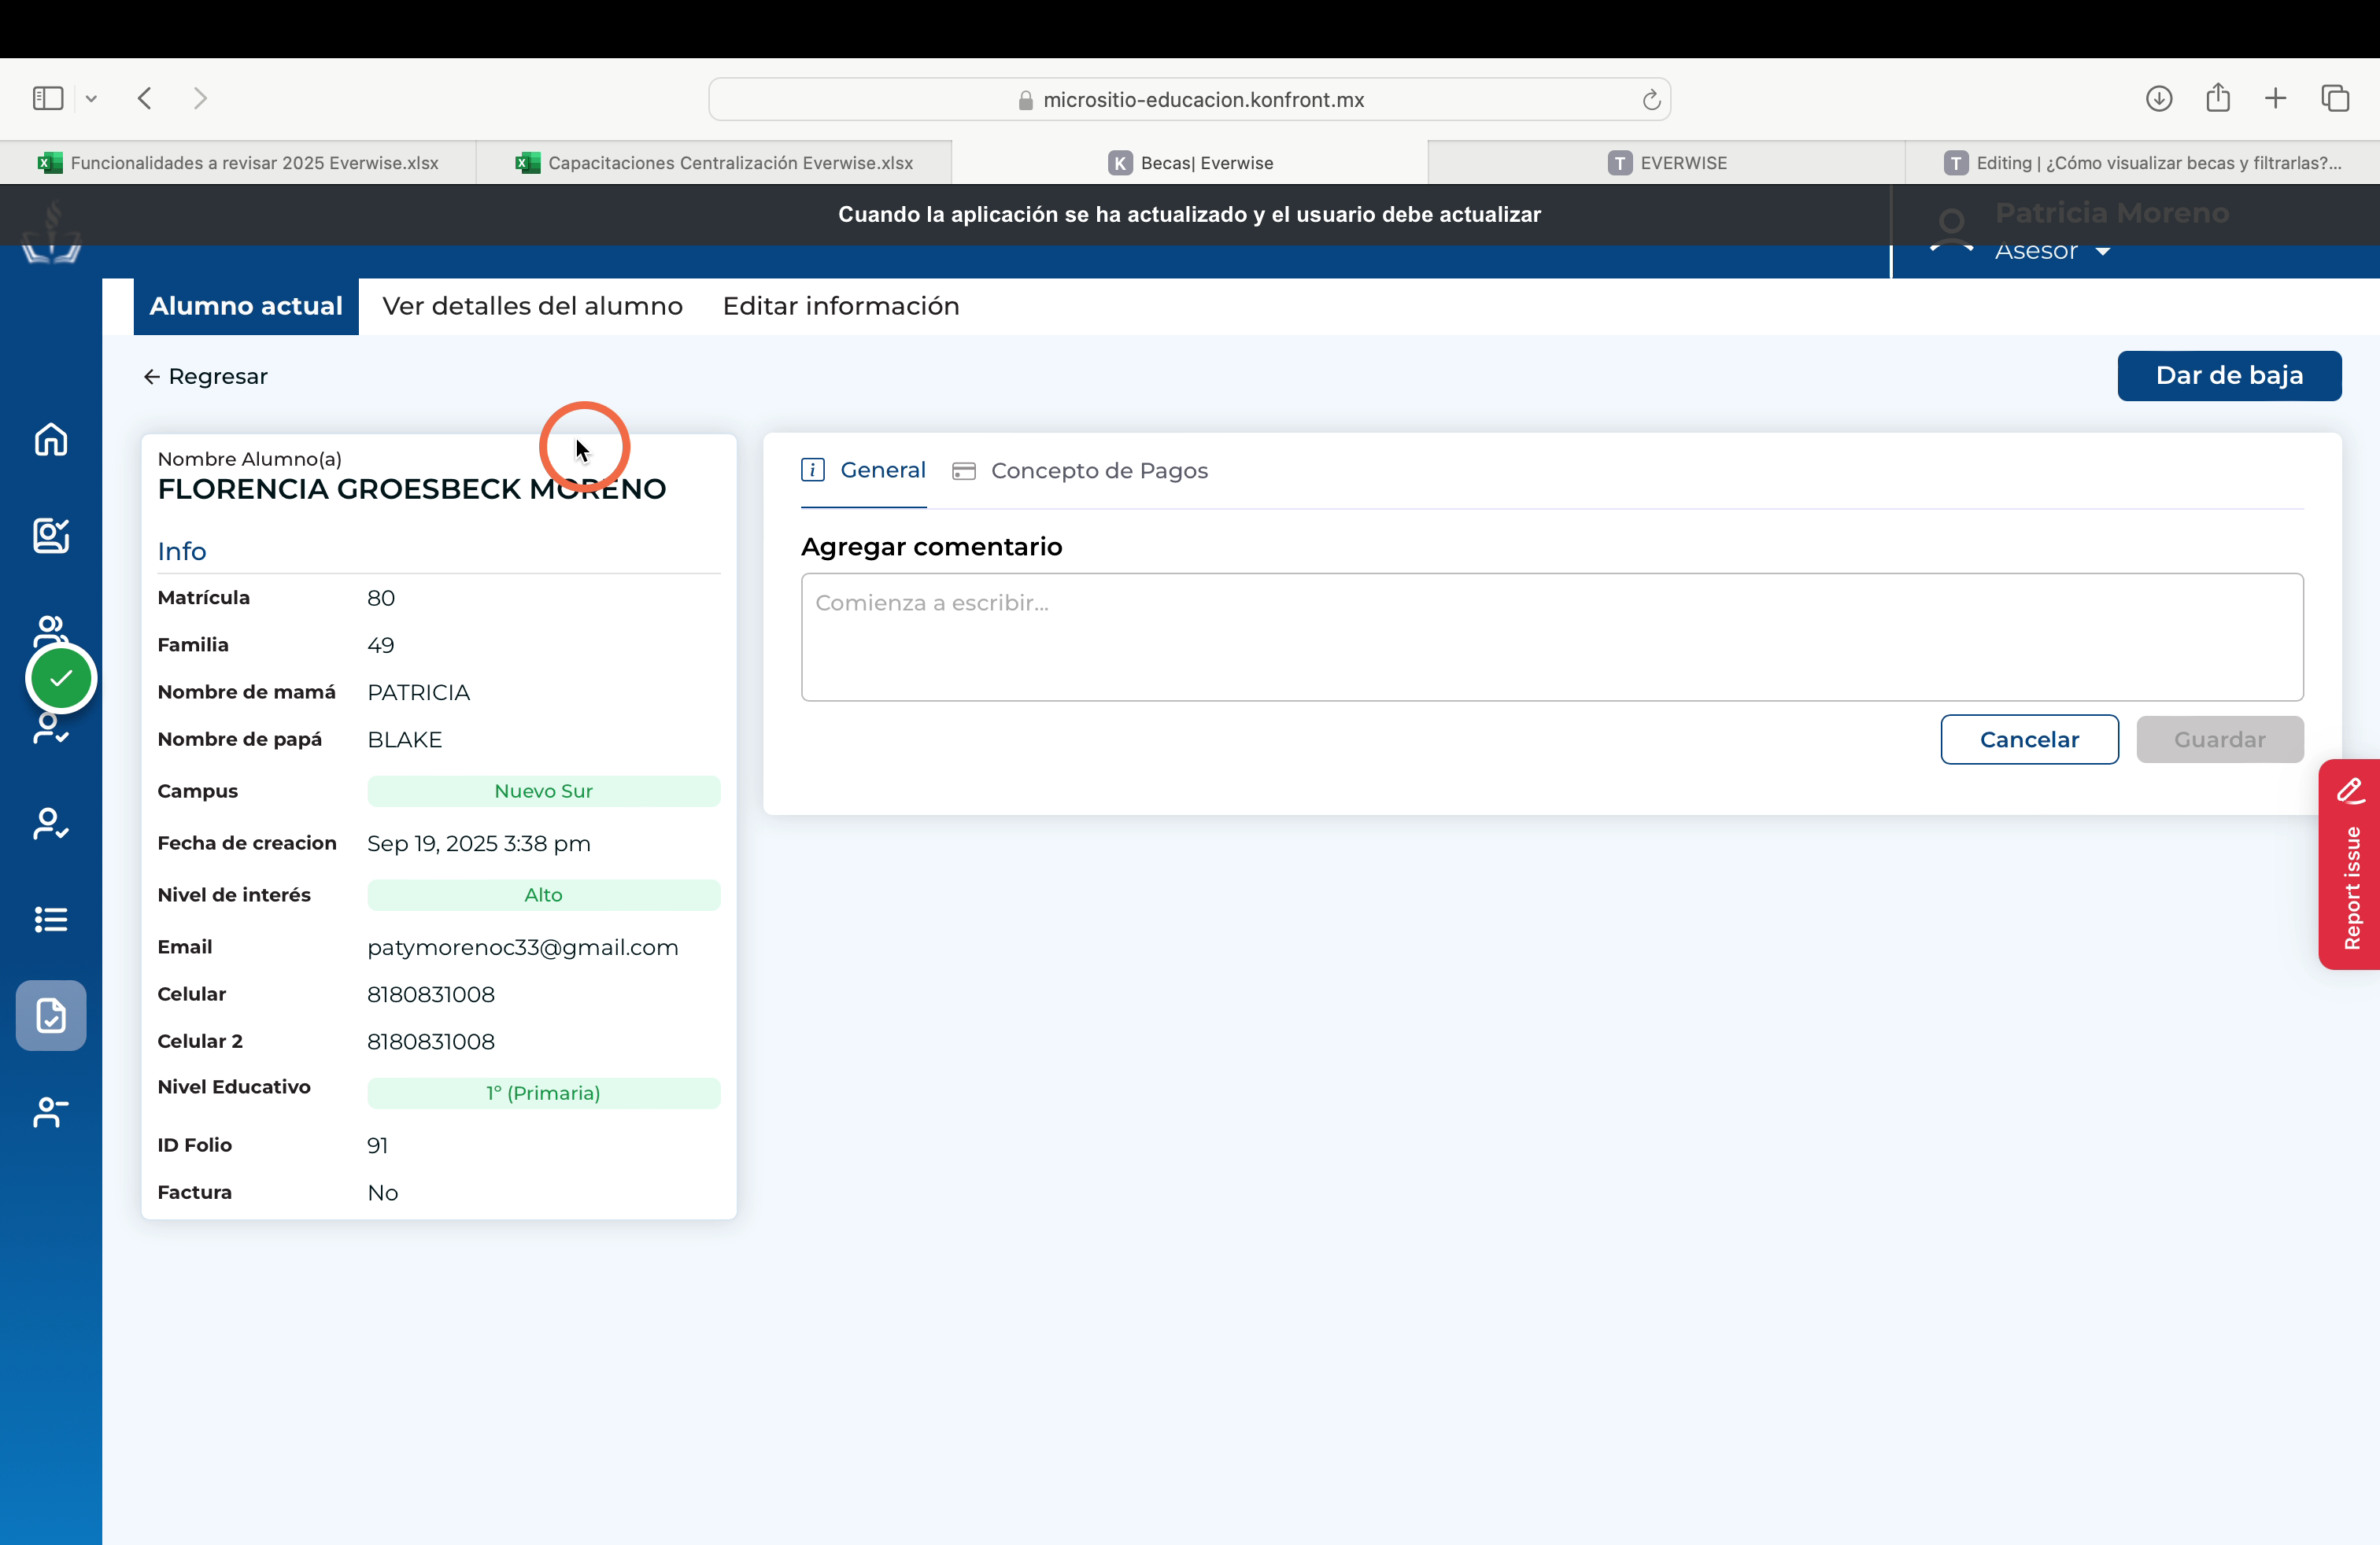The width and height of the screenshot is (2380, 1545).
Task: Click the email patymorenoc33@gmail.com
Action: 522,947
